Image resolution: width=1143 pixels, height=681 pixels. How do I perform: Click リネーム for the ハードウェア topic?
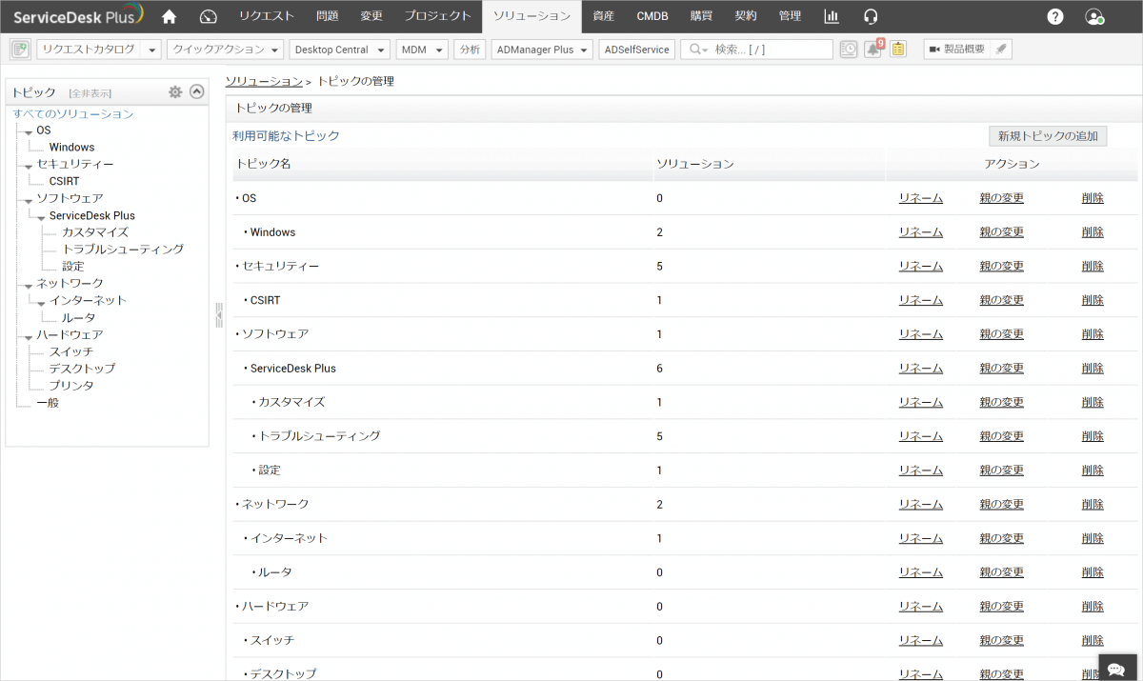[x=921, y=606]
